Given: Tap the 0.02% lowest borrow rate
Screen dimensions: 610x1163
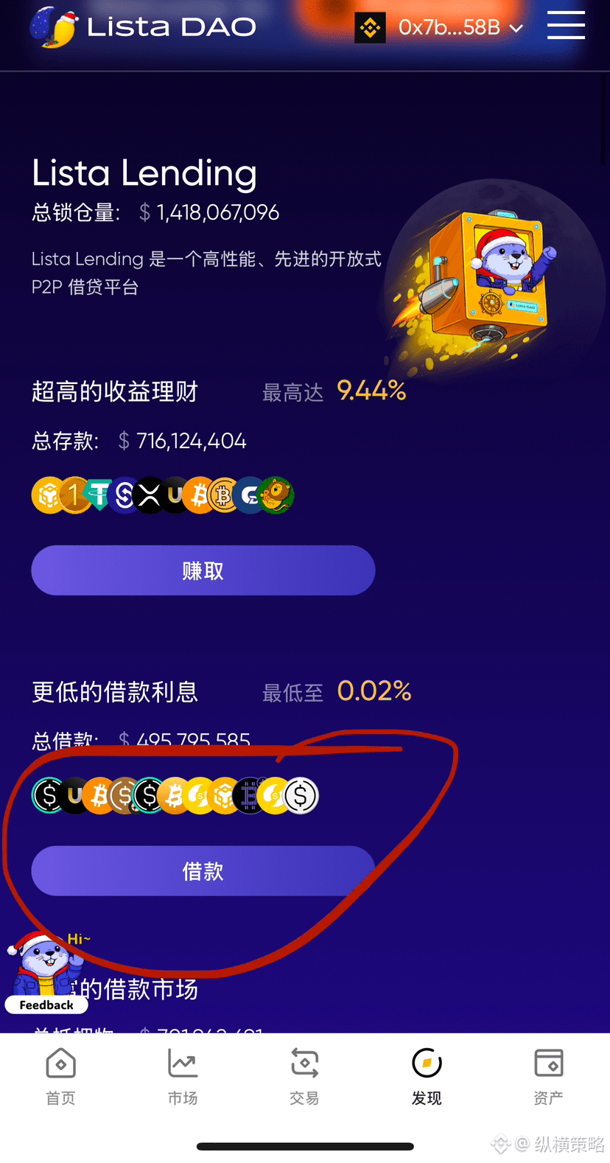Looking at the screenshot, I should click(x=374, y=691).
